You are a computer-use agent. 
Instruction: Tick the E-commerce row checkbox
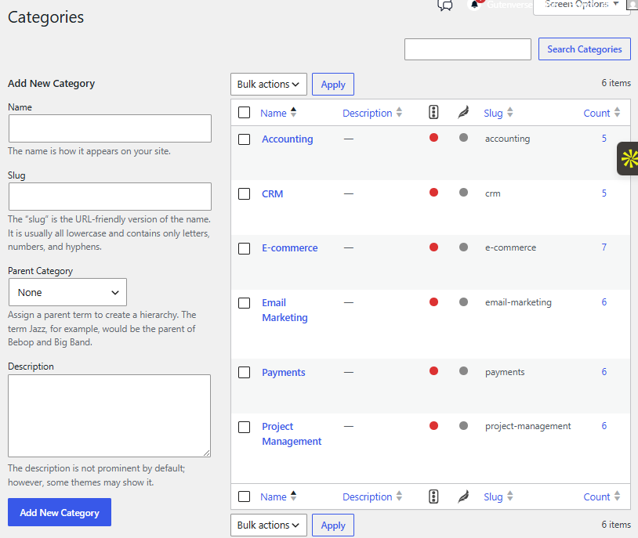pyautogui.click(x=244, y=248)
